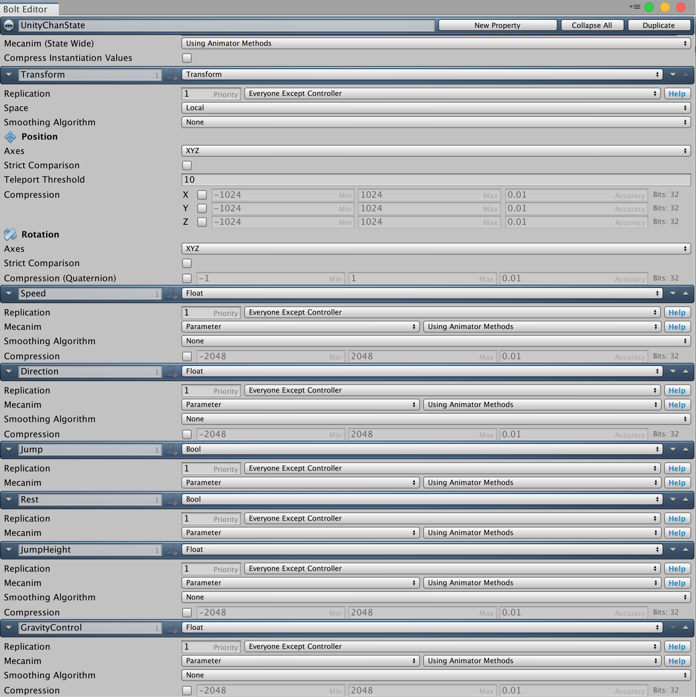The width and height of the screenshot is (696, 697).
Task: Open Transform property type dropdown
Action: 422,74
